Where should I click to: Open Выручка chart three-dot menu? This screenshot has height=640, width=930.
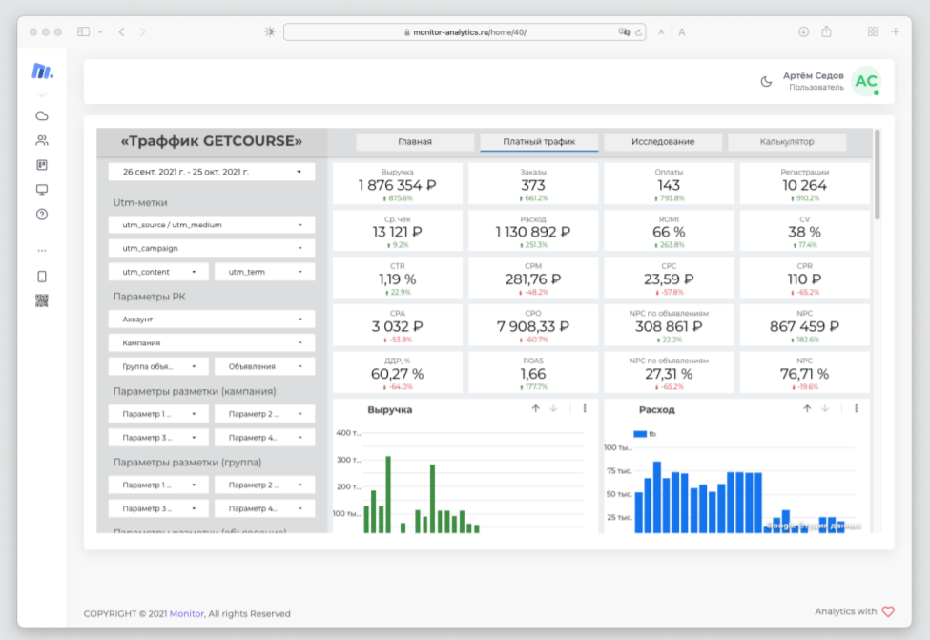pyautogui.click(x=585, y=408)
